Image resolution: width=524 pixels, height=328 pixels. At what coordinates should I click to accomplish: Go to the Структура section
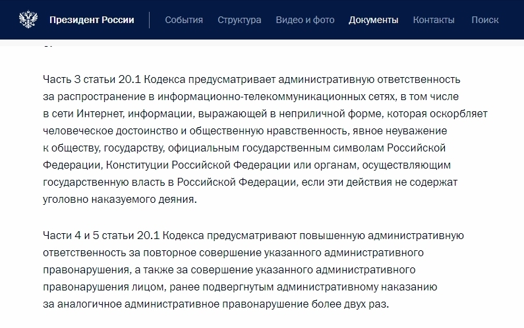[x=239, y=20]
